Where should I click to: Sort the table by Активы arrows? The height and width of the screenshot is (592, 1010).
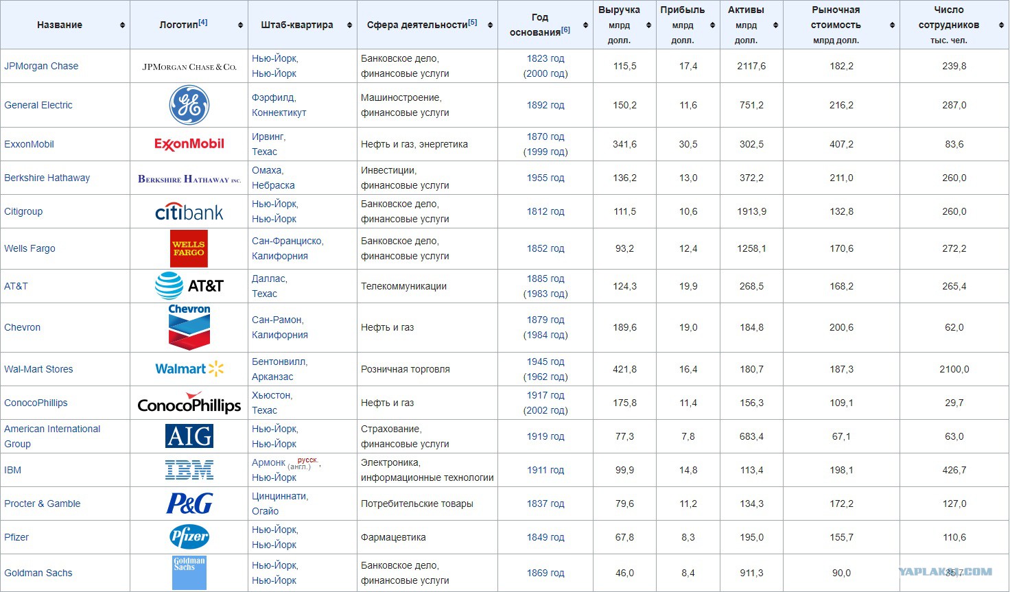coord(775,25)
